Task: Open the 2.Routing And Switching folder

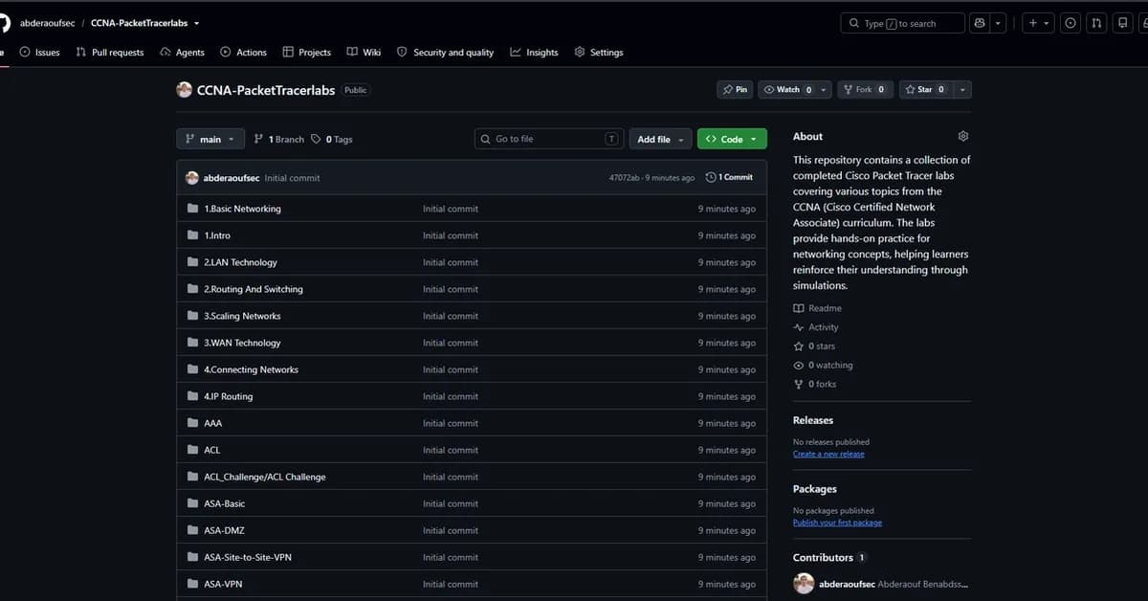Action: [x=254, y=289]
